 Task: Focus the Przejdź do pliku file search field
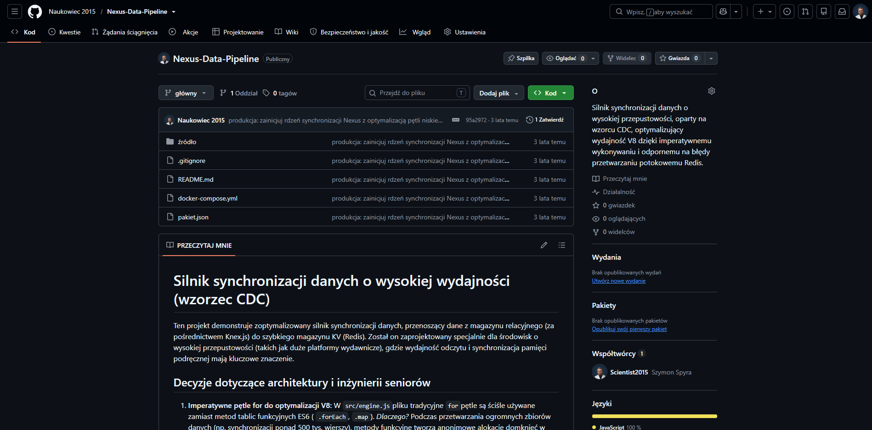[x=417, y=93]
